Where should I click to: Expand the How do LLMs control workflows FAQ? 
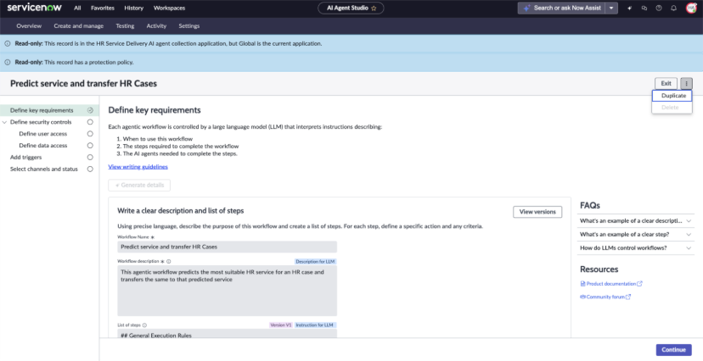(635, 247)
